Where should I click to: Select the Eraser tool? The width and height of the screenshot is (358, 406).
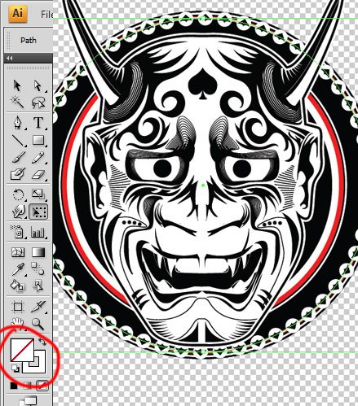[x=38, y=174]
